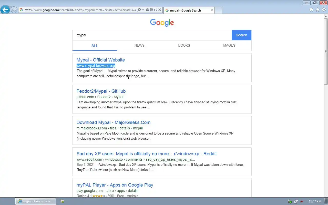Image resolution: width=328 pixels, height=205 pixels.
Task: Click the compatibility view icon in address bar
Action: pos(151,10)
